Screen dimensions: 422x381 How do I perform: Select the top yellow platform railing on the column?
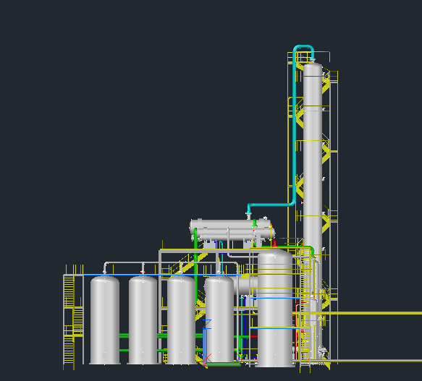click(309, 57)
